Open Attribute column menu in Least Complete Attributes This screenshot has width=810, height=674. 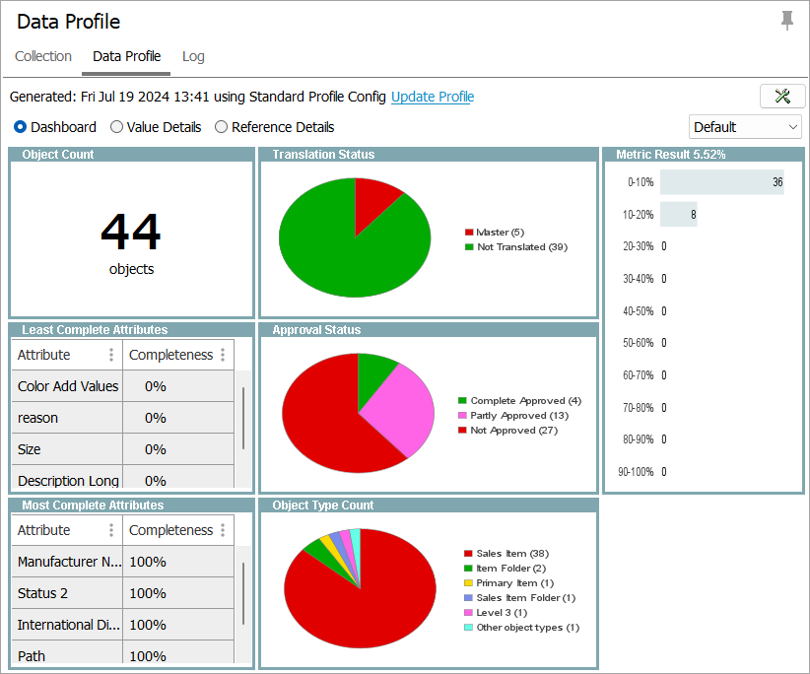[x=111, y=355]
